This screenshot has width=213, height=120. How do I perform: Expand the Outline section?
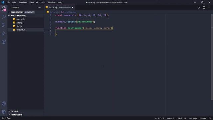26,111
